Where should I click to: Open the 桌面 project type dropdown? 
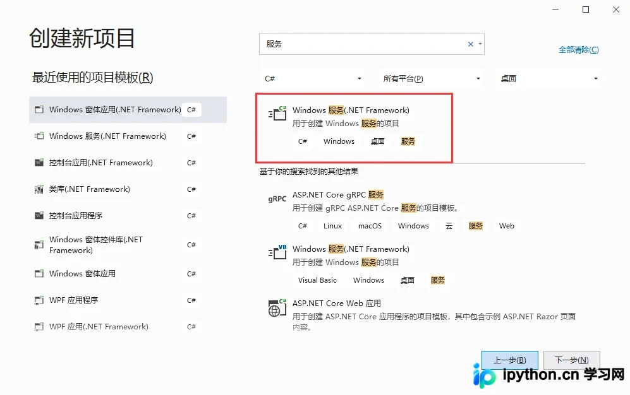click(548, 79)
